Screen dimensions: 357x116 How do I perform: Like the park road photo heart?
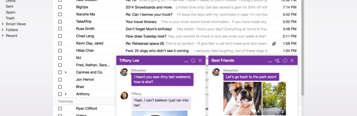pos(278,111)
